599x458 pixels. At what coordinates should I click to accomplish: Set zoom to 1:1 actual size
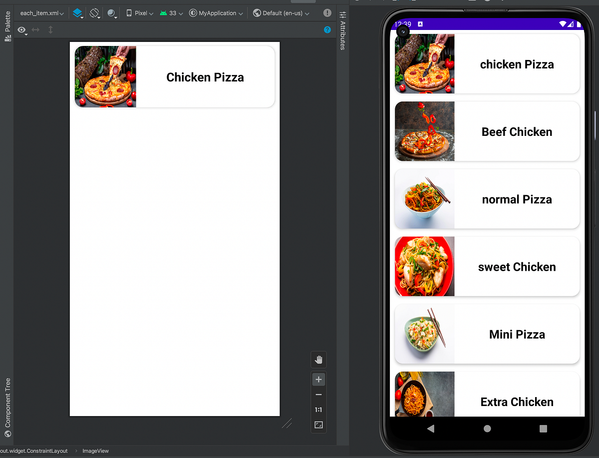click(318, 410)
